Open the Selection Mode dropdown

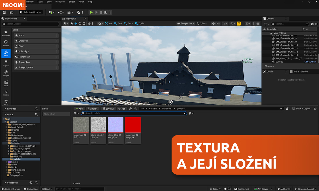(x=31, y=12)
